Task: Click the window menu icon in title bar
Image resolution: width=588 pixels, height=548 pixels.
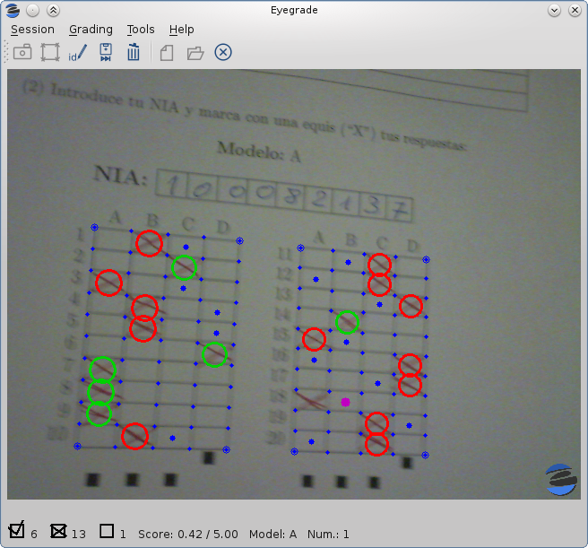Action: (12, 10)
